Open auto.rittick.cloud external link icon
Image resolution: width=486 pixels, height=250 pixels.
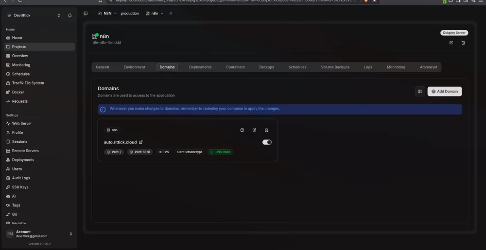click(x=141, y=142)
